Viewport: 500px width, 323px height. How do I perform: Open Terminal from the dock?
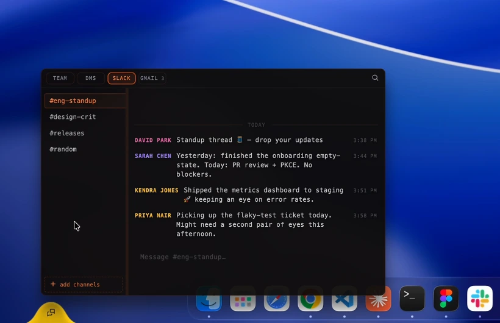(412, 299)
